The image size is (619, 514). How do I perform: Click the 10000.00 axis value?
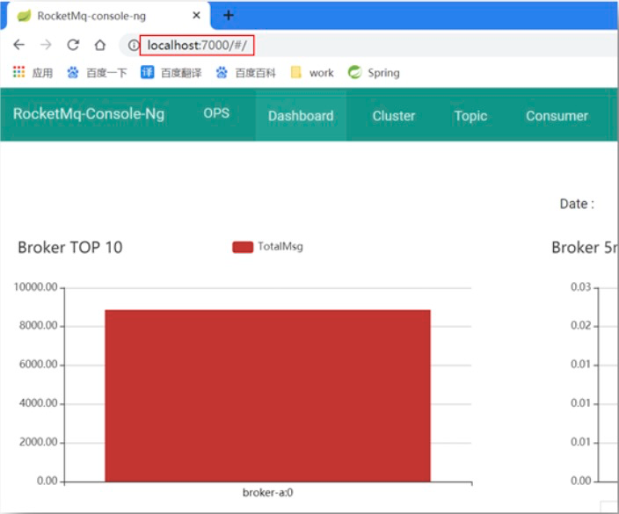35,286
